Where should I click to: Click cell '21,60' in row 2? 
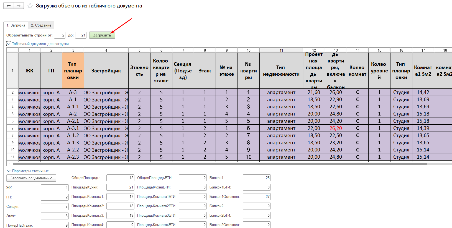coord(314,92)
